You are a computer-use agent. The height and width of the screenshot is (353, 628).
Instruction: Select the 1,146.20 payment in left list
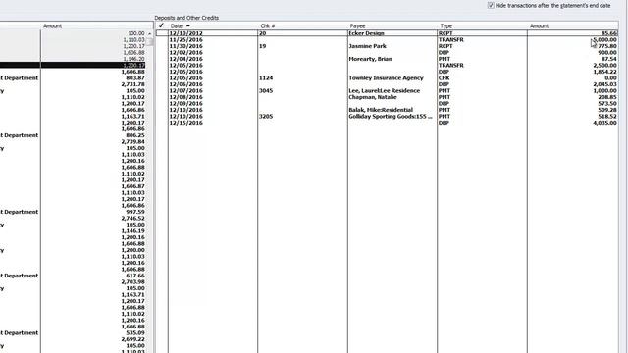click(73, 59)
